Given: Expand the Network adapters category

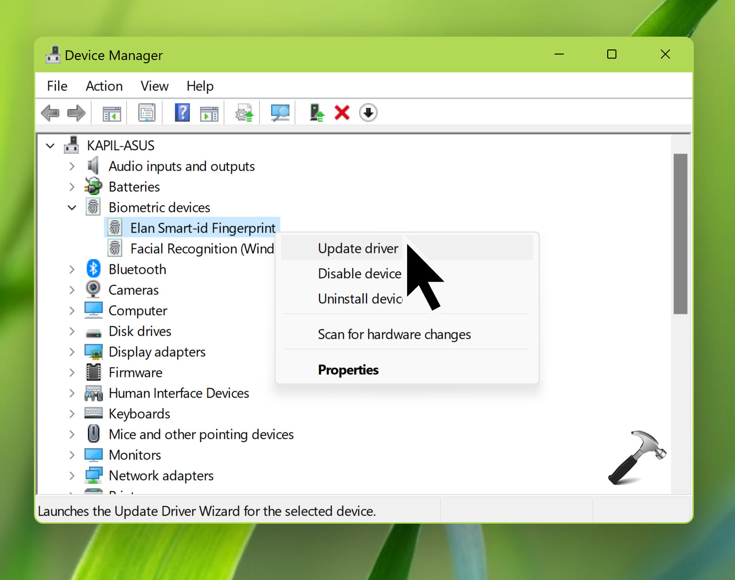Looking at the screenshot, I should [72, 476].
